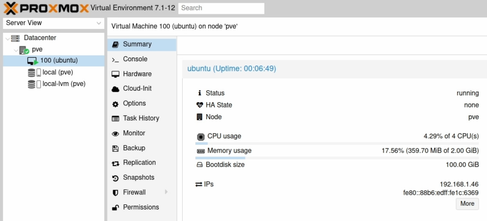487x221 pixels.
Task: Click the Options gear icon
Action: tap(115, 104)
